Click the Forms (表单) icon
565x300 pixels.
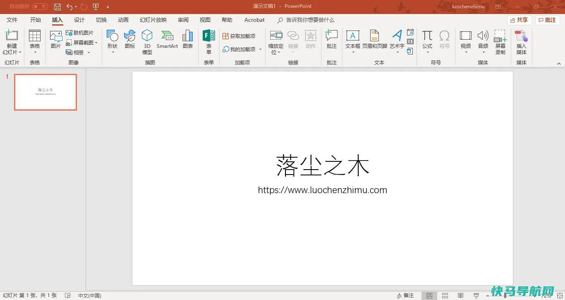(209, 42)
